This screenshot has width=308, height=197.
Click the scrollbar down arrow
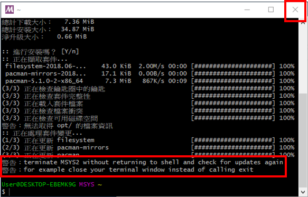click(x=303, y=192)
